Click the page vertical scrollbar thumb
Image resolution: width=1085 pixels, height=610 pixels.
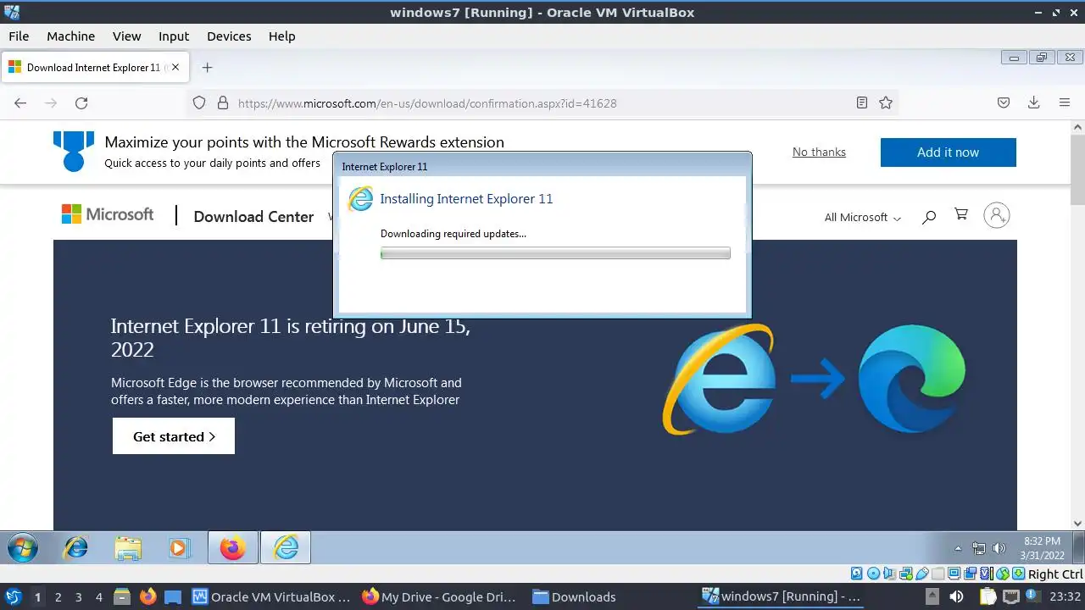point(1078,169)
